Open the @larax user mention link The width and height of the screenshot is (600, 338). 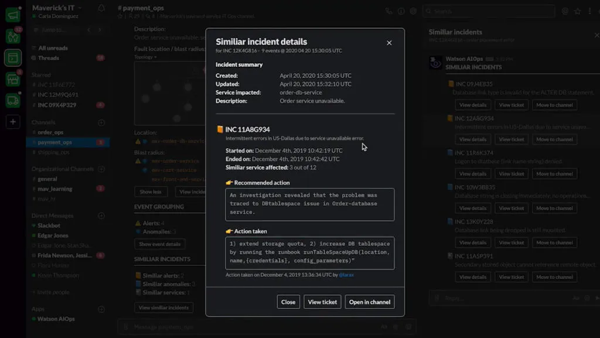pyautogui.click(x=346, y=275)
